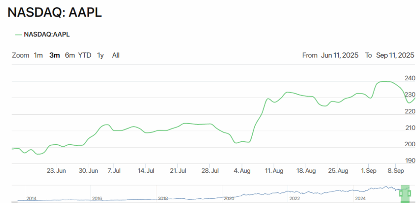Viewport: 420px width, 203px height.
Task: Edit the To date Sep 11, 2025
Action: (x=395, y=55)
